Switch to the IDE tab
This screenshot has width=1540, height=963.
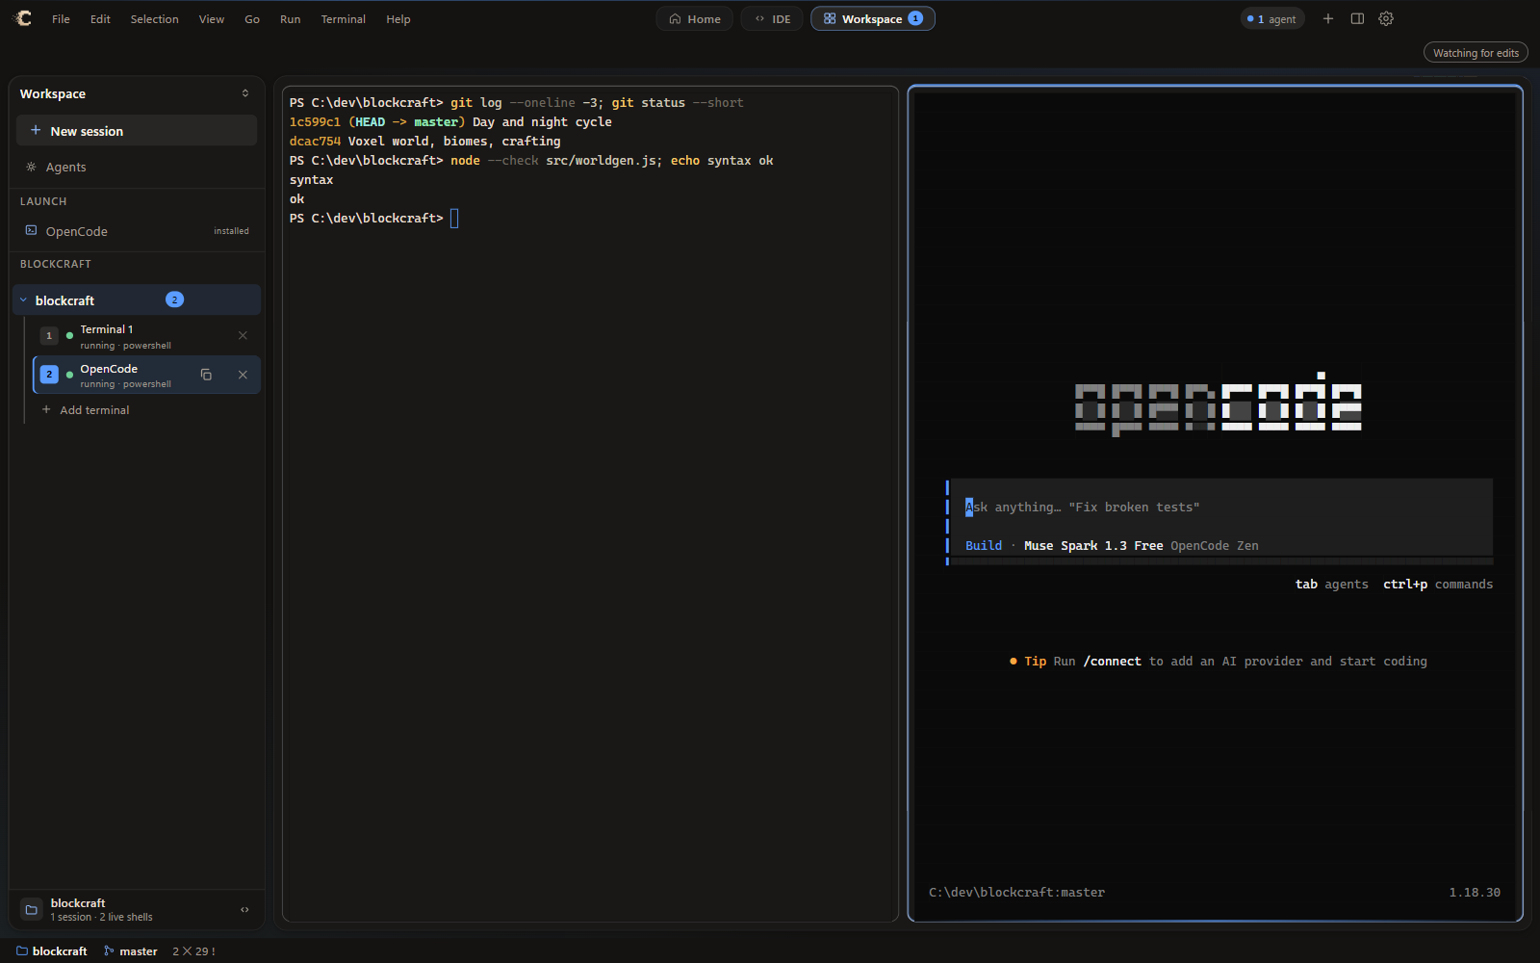point(772,19)
